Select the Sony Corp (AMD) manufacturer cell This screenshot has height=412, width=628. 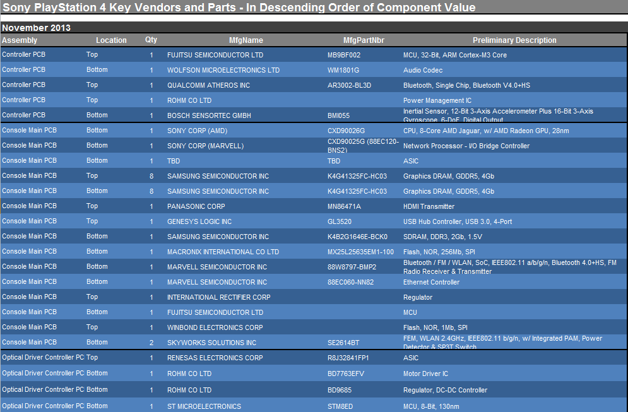point(197,131)
